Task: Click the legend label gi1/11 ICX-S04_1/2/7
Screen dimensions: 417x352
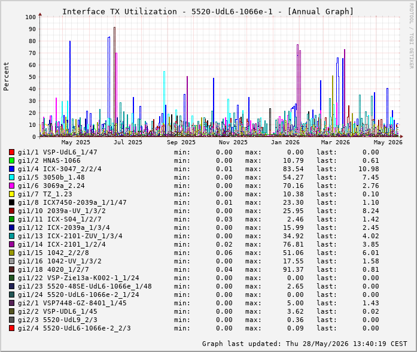Action: click(x=60, y=219)
